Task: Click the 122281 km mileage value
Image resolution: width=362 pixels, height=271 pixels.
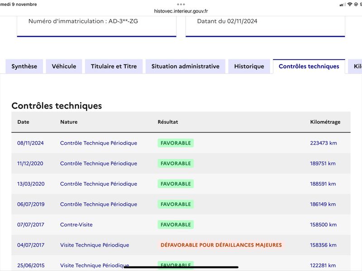Action: pos(323,266)
